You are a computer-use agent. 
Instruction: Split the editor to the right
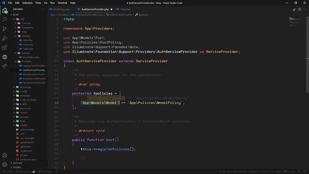pyautogui.click(x=299, y=9)
